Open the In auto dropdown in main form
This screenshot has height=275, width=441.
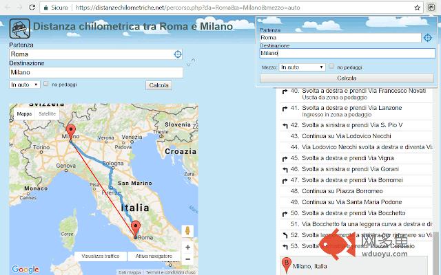24,85
